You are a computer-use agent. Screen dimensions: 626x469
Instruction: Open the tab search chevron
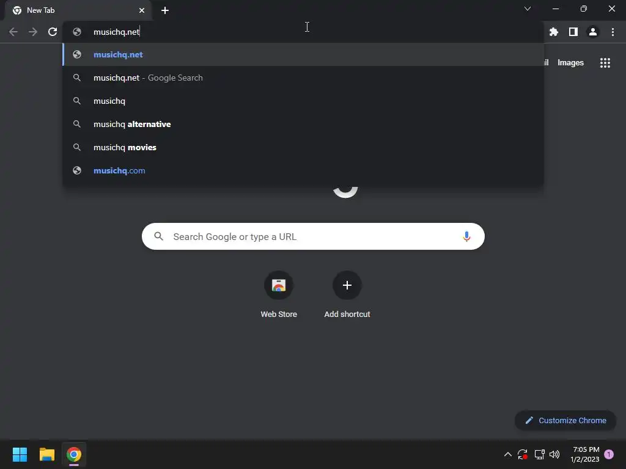pyautogui.click(x=528, y=9)
